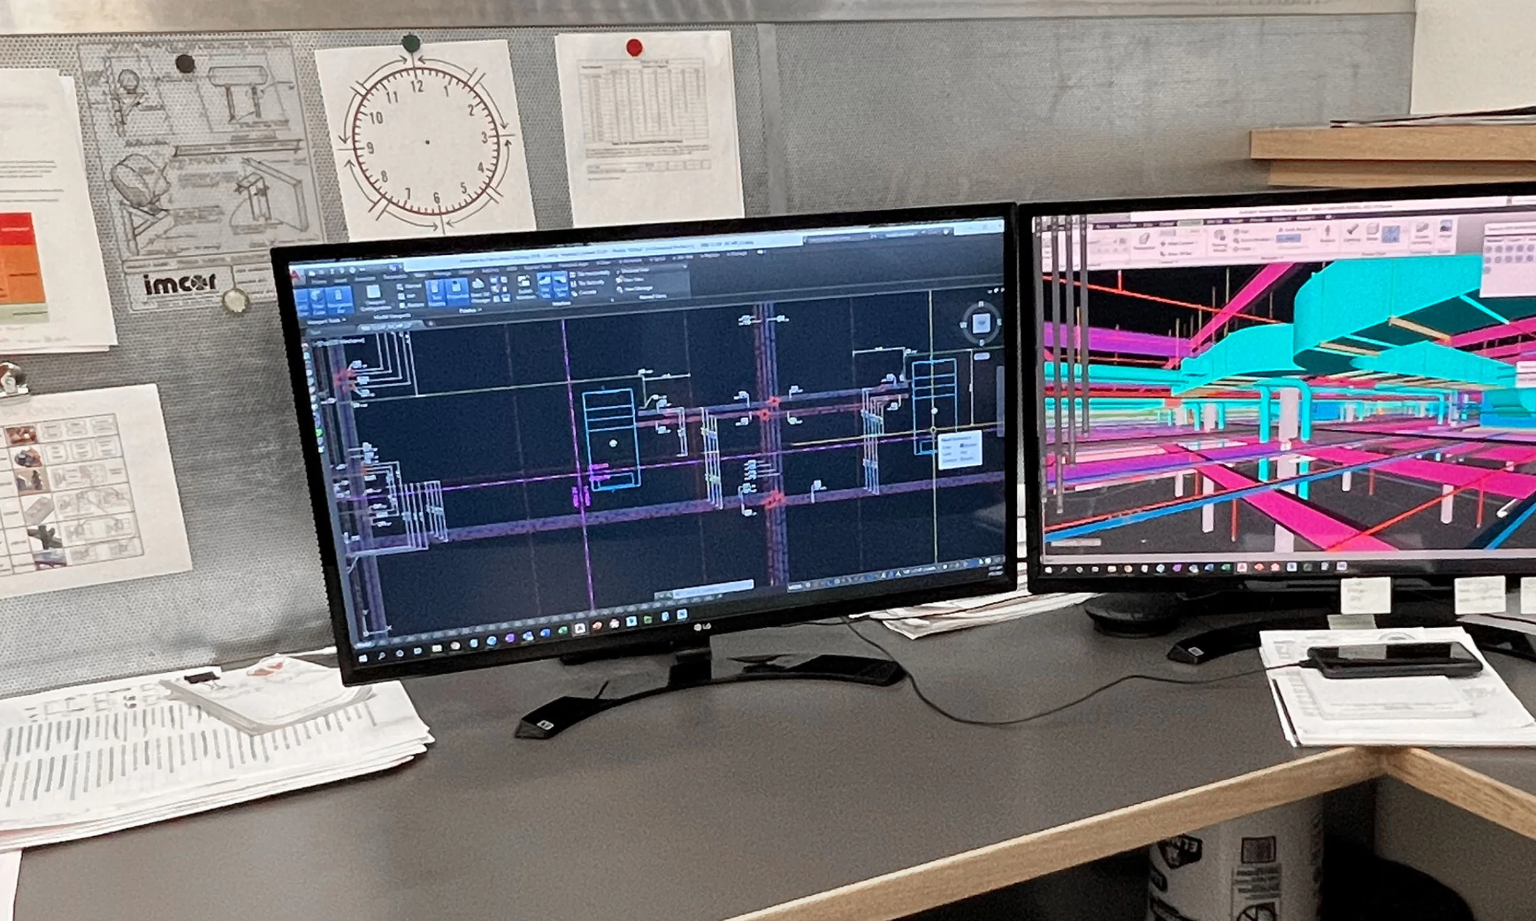Click green Excel taskbar icon on left monitor
The height and width of the screenshot is (921, 1536).
(563, 631)
